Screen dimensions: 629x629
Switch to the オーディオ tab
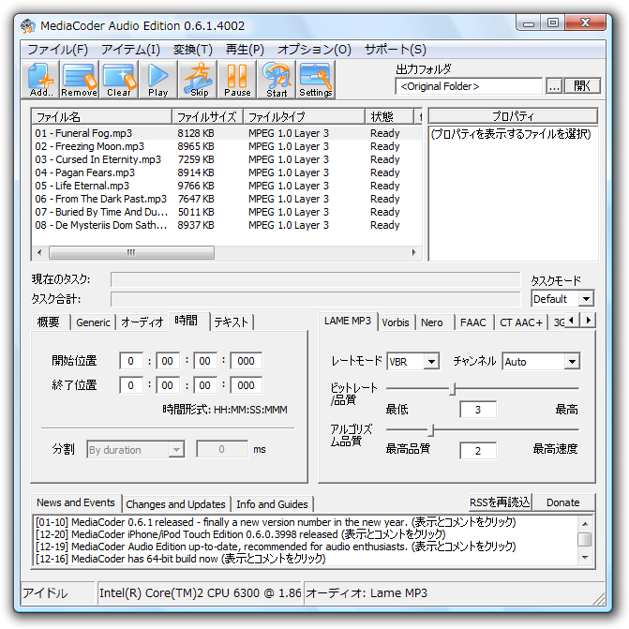tap(142, 322)
